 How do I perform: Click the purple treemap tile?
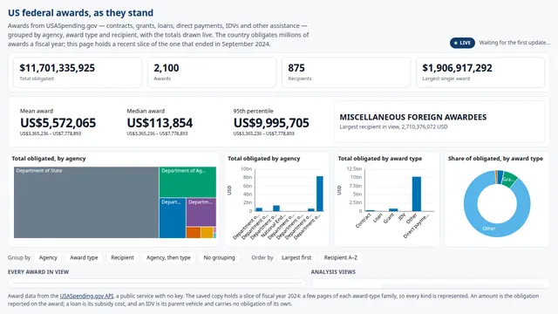[201, 212]
